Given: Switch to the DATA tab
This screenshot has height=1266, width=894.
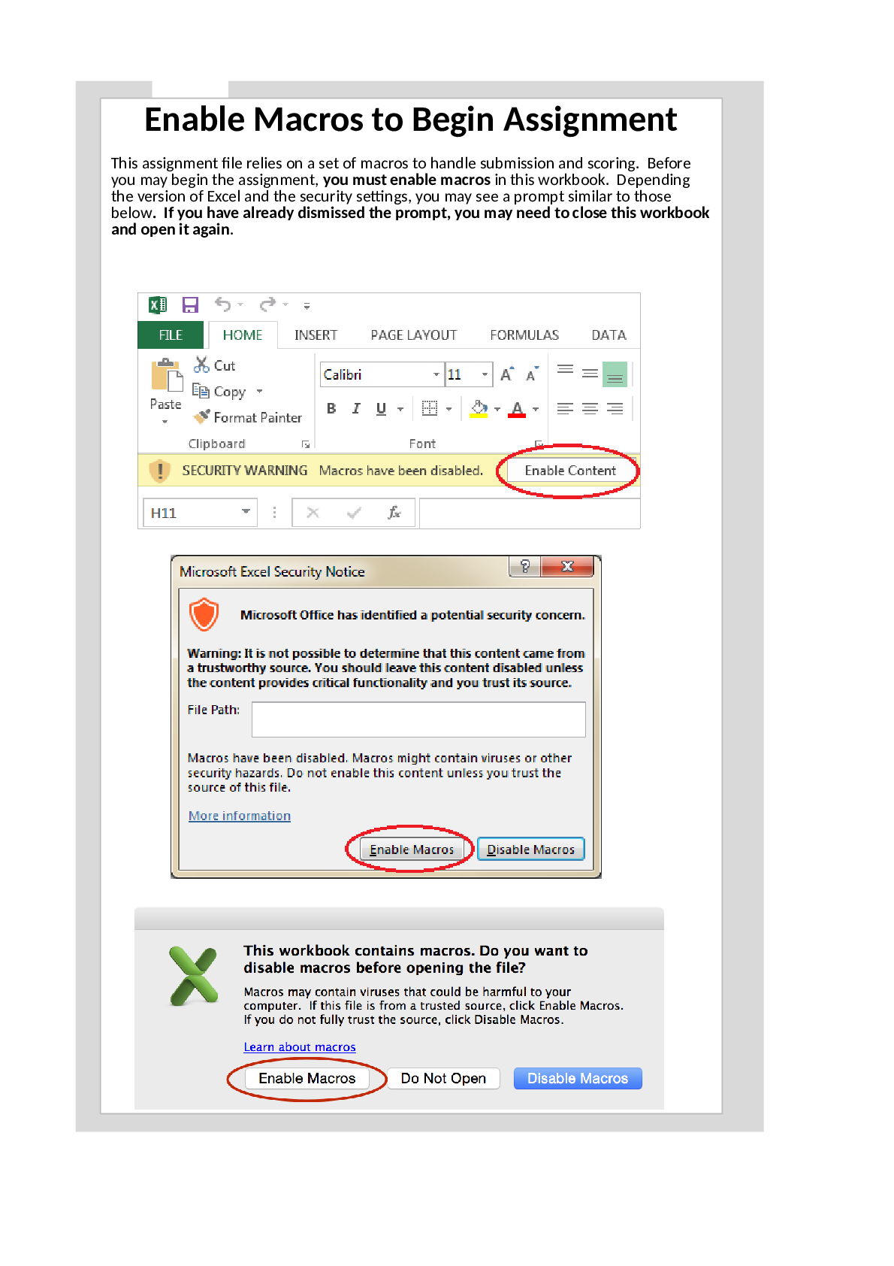Looking at the screenshot, I should pyautogui.click(x=609, y=335).
